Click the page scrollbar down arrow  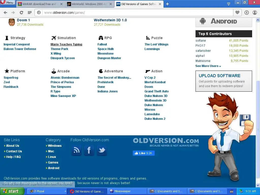click(x=258, y=185)
